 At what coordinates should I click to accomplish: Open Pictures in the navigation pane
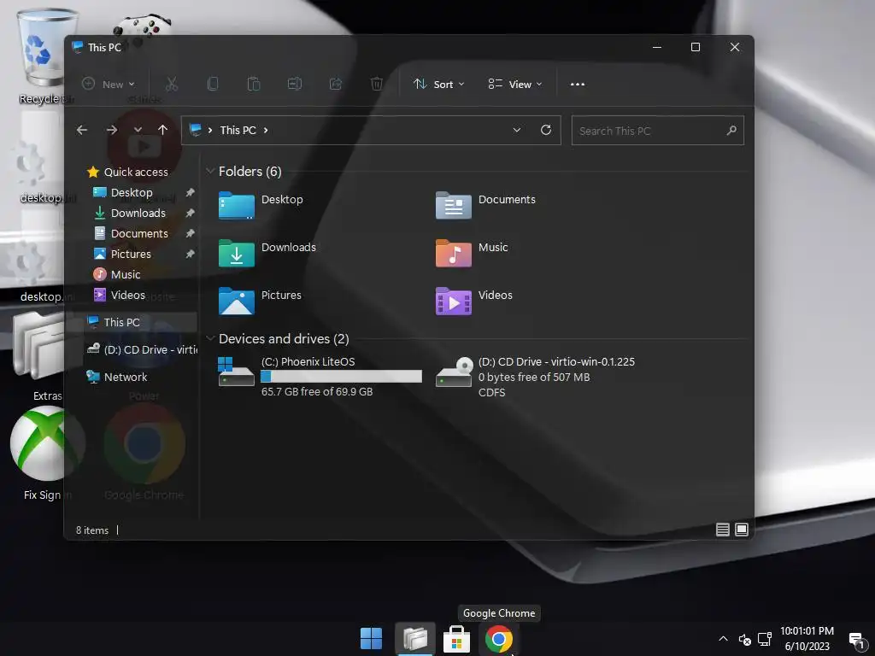pyautogui.click(x=131, y=254)
